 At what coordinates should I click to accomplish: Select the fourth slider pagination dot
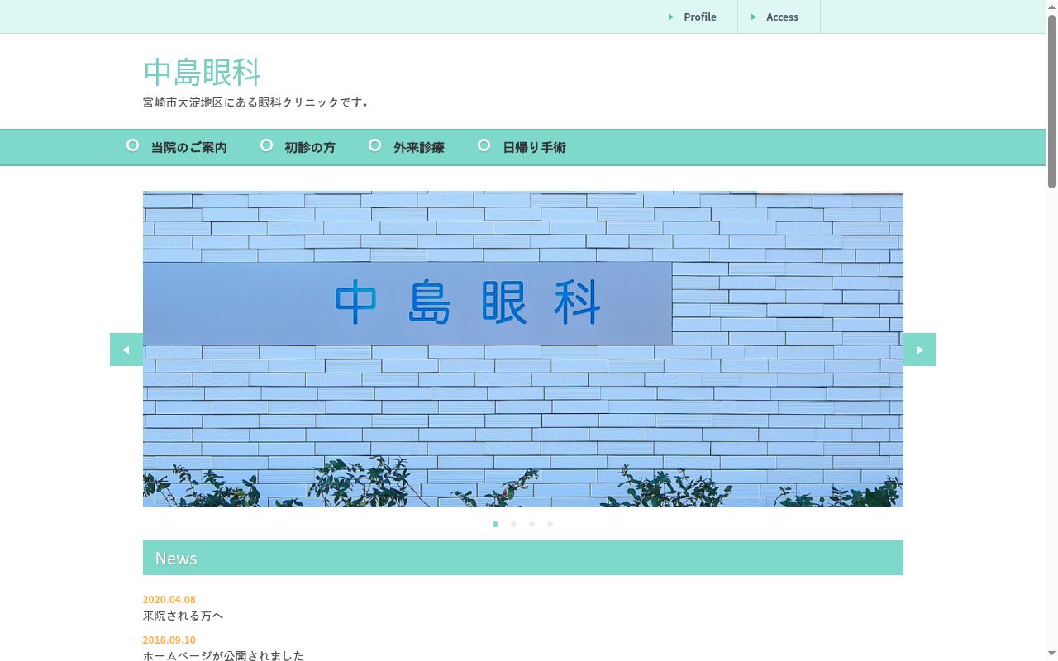[550, 524]
